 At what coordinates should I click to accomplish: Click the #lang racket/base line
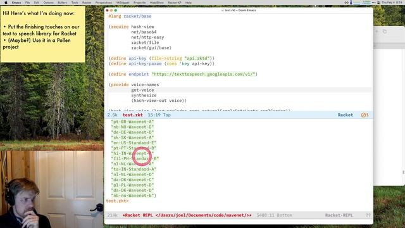130,16
